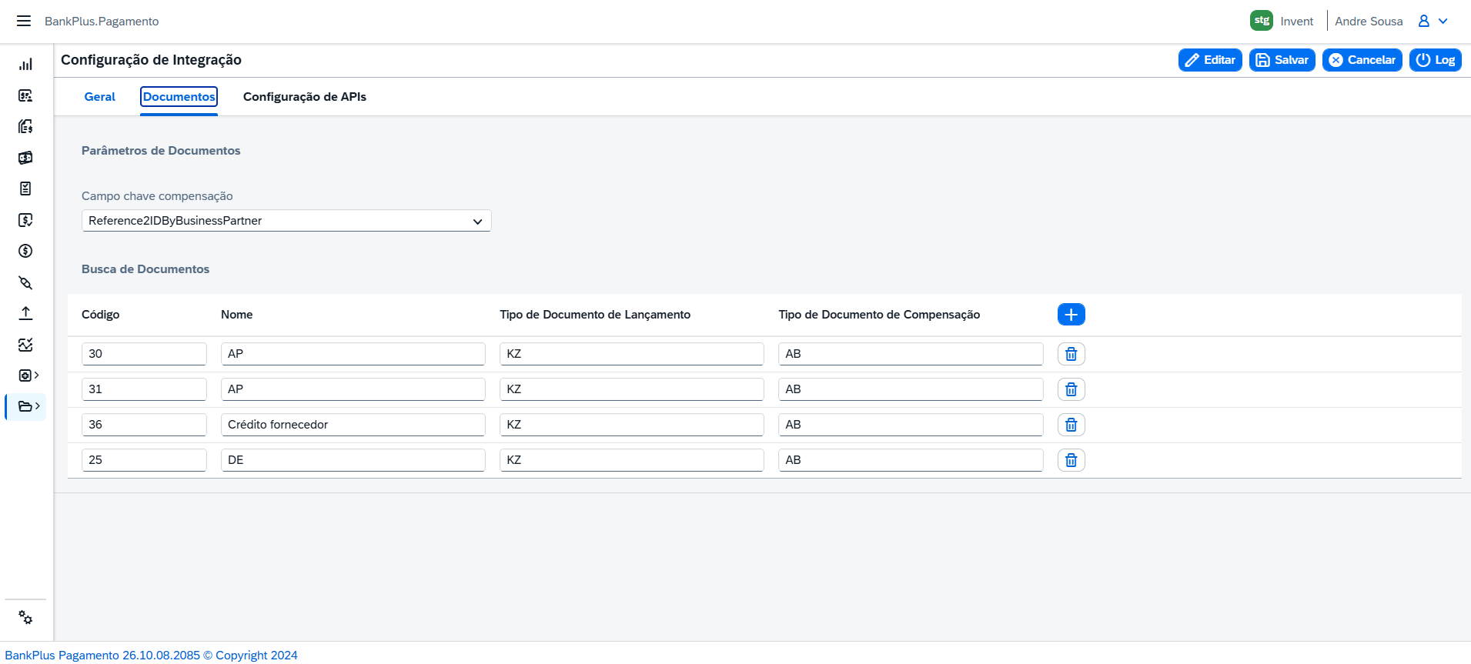Viewport: 1471px width, 664px height.
Task: Click the Crédito fornecedor name field
Action: point(353,425)
